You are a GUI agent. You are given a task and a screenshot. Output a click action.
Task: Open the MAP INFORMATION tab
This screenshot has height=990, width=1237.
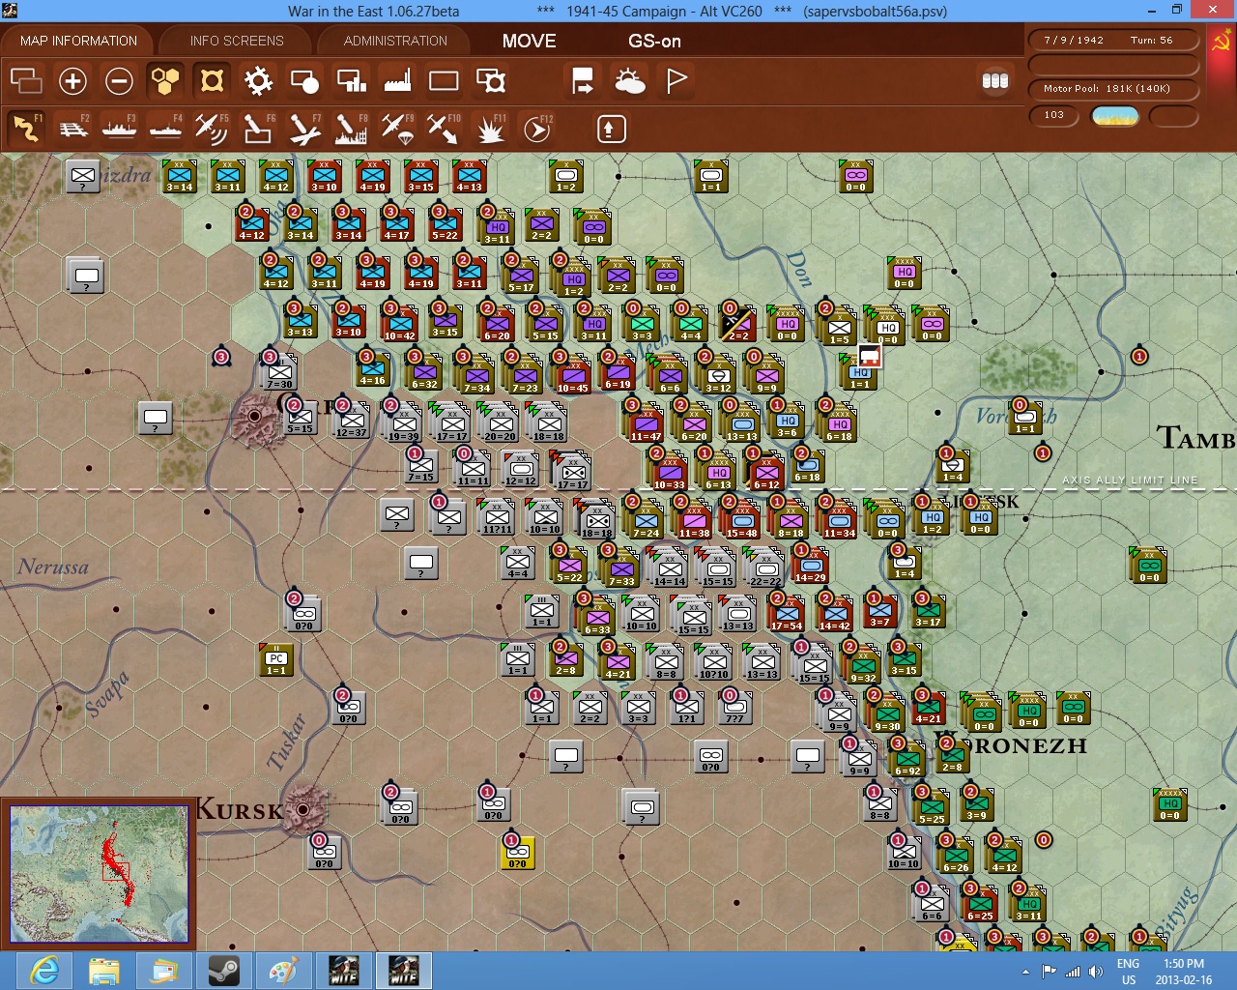(78, 41)
